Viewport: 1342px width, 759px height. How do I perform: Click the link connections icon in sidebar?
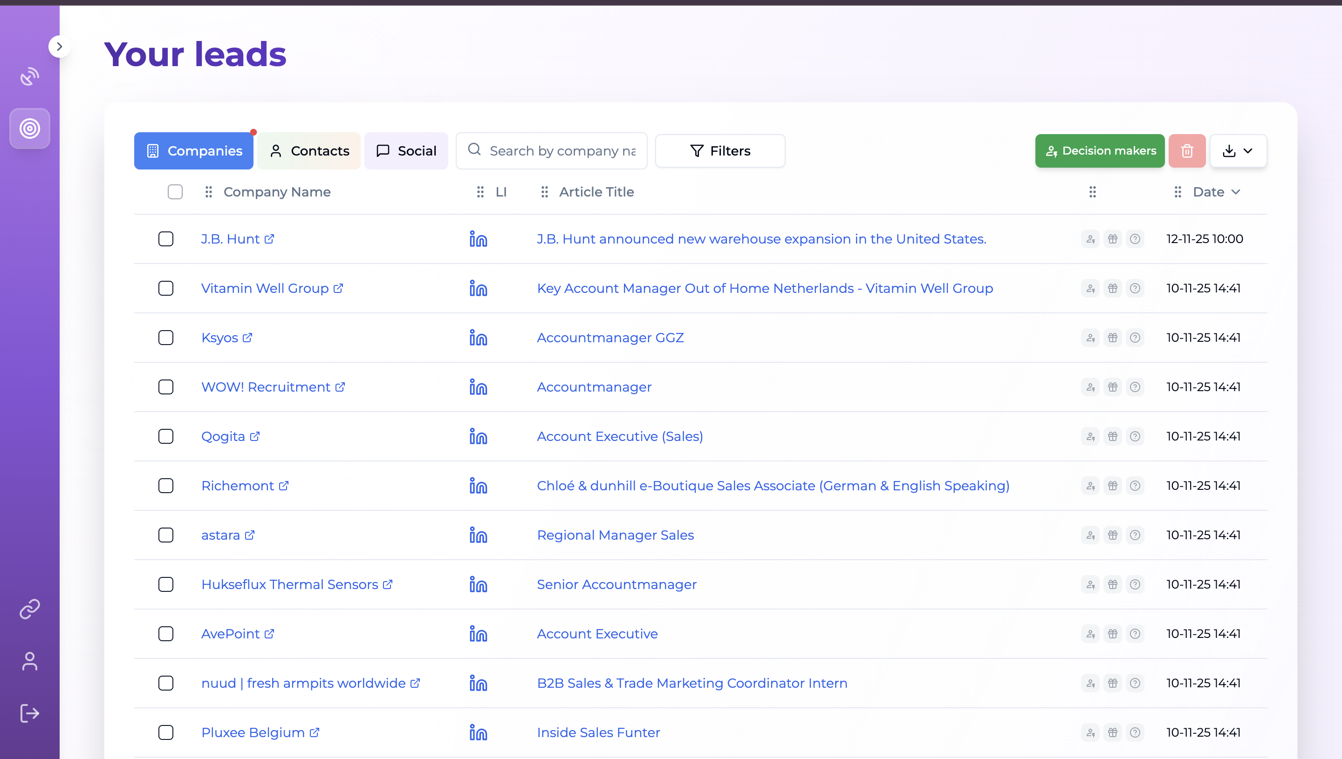click(x=30, y=609)
